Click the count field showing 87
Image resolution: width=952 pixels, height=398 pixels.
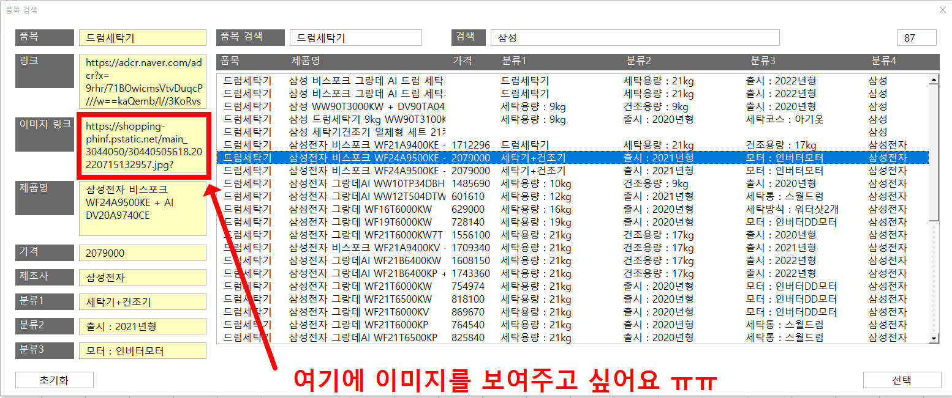916,38
